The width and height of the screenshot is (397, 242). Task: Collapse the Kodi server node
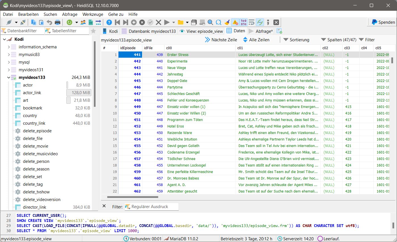tap(4, 39)
